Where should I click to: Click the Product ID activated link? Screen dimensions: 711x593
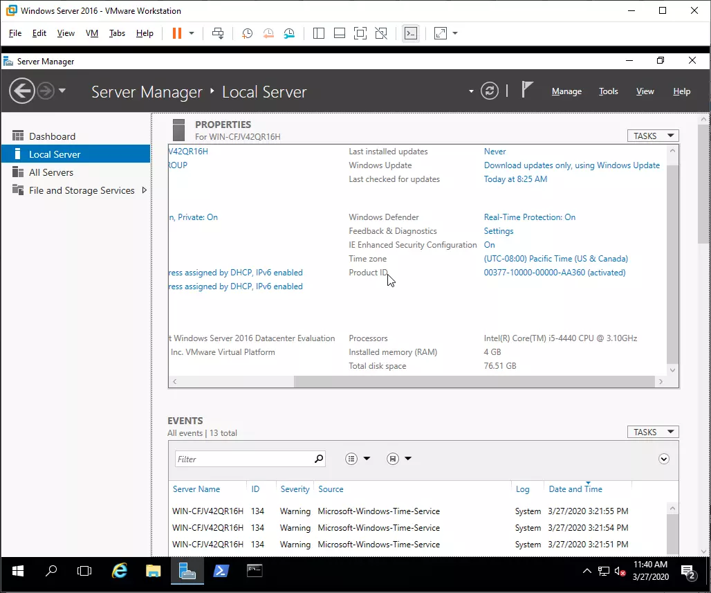click(x=555, y=273)
